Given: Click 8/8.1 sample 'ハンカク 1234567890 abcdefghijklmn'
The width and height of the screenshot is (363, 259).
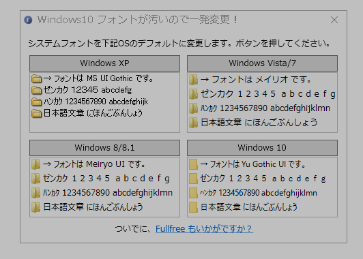Looking at the screenshot, I should (108, 193).
